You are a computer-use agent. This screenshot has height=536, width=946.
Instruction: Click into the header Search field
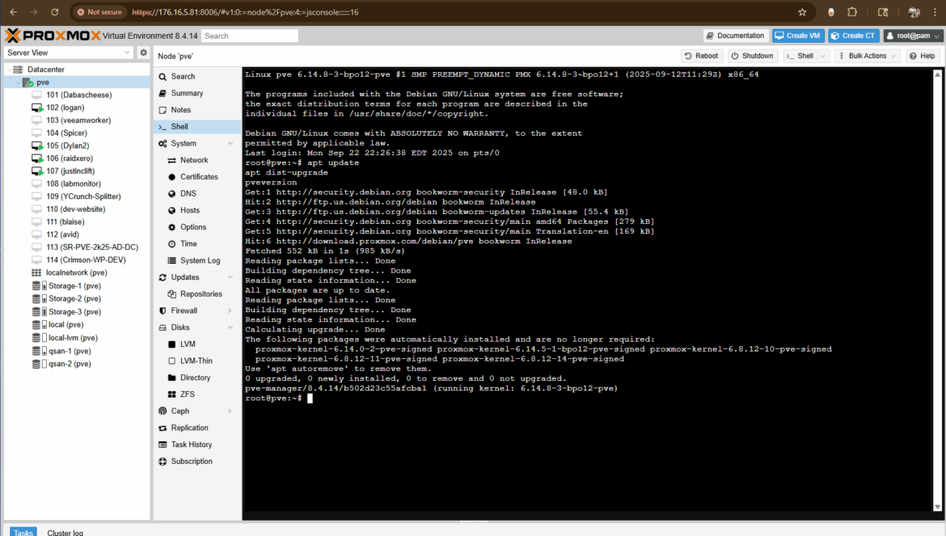pyautogui.click(x=249, y=36)
